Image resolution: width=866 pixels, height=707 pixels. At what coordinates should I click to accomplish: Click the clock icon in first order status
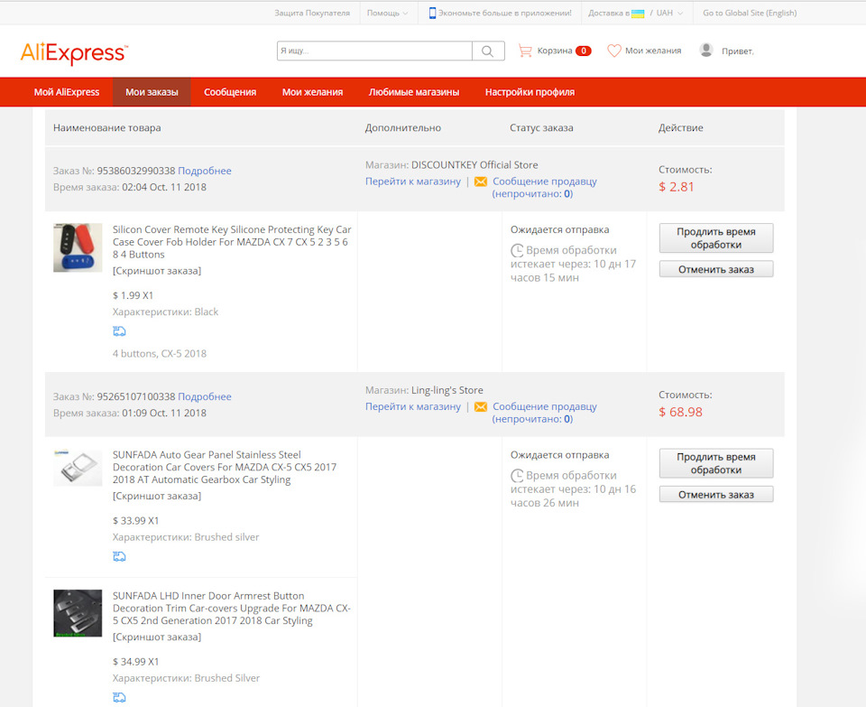coord(517,250)
